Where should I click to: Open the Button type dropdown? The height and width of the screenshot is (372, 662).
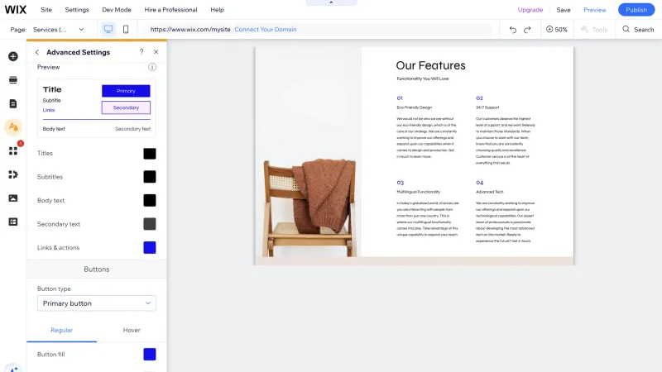click(x=97, y=303)
